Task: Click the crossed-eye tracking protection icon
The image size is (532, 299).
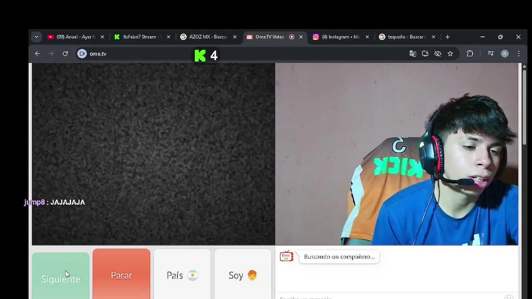Action: coord(438,54)
